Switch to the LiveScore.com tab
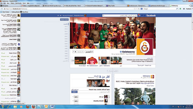 point(138,6)
